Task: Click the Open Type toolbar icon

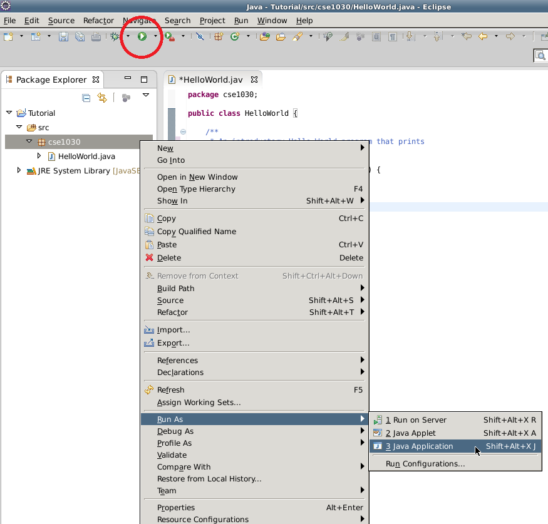Action: point(265,36)
